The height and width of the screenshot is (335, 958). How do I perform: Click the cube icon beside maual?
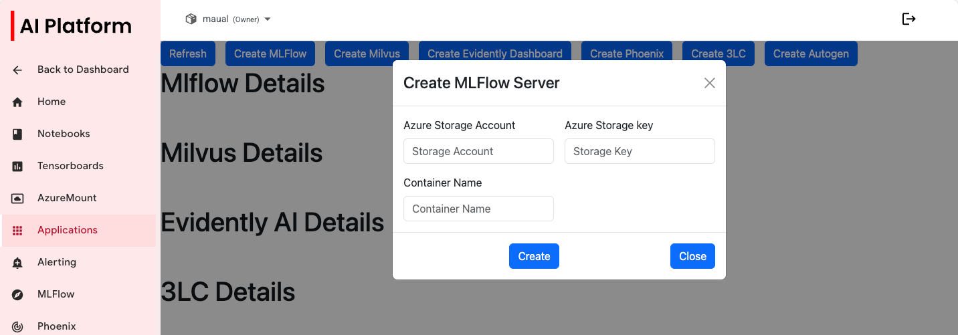coord(191,19)
